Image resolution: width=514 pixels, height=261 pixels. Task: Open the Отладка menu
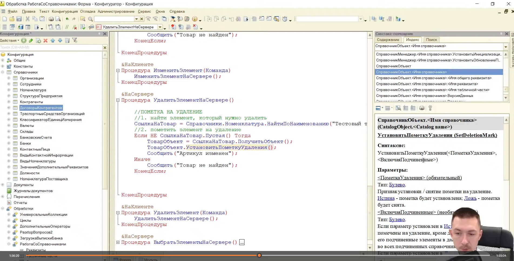point(88,11)
